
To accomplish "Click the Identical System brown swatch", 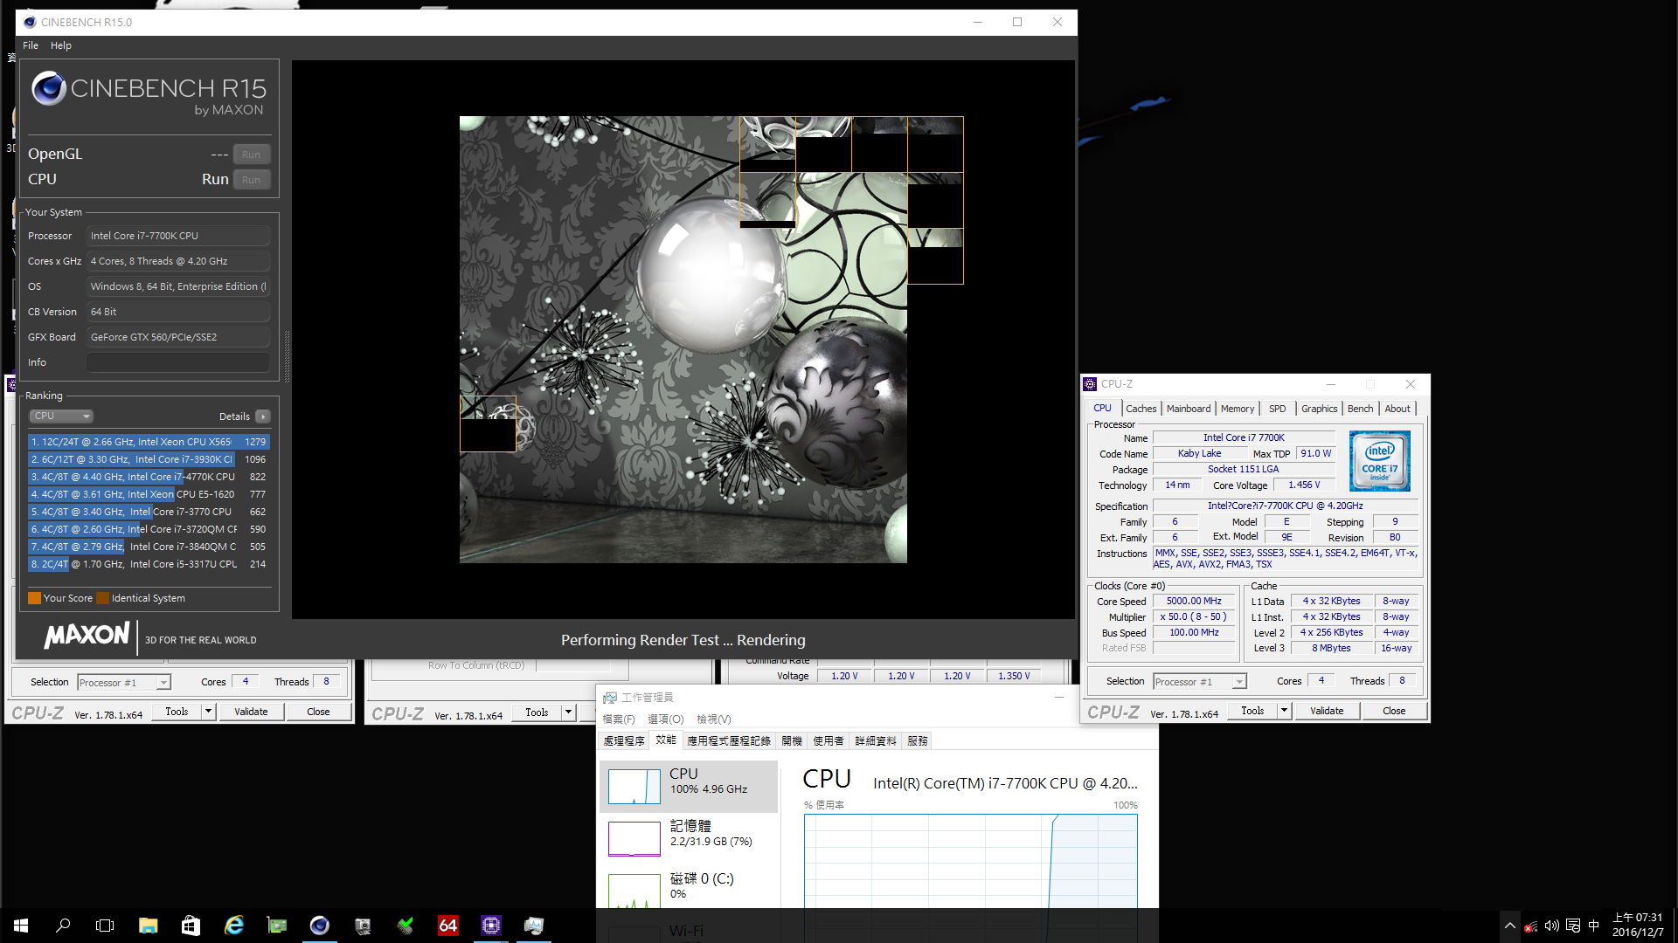I will tap(102, 598).
